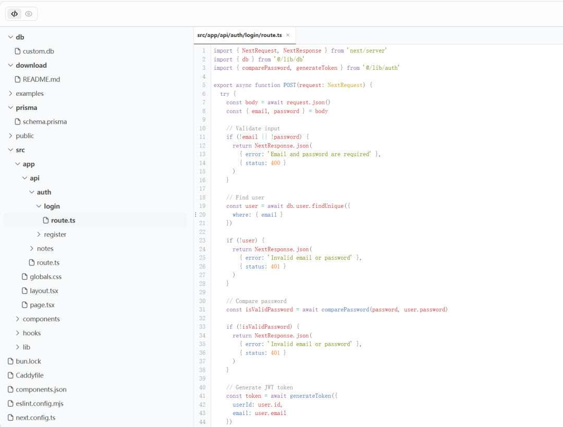The image size is (563, 427).
Task: Click line number 20 in gutter
Action: point(202,215)
